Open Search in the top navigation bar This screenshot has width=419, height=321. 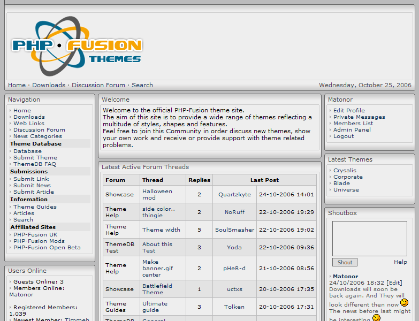[x=142, y=85]
